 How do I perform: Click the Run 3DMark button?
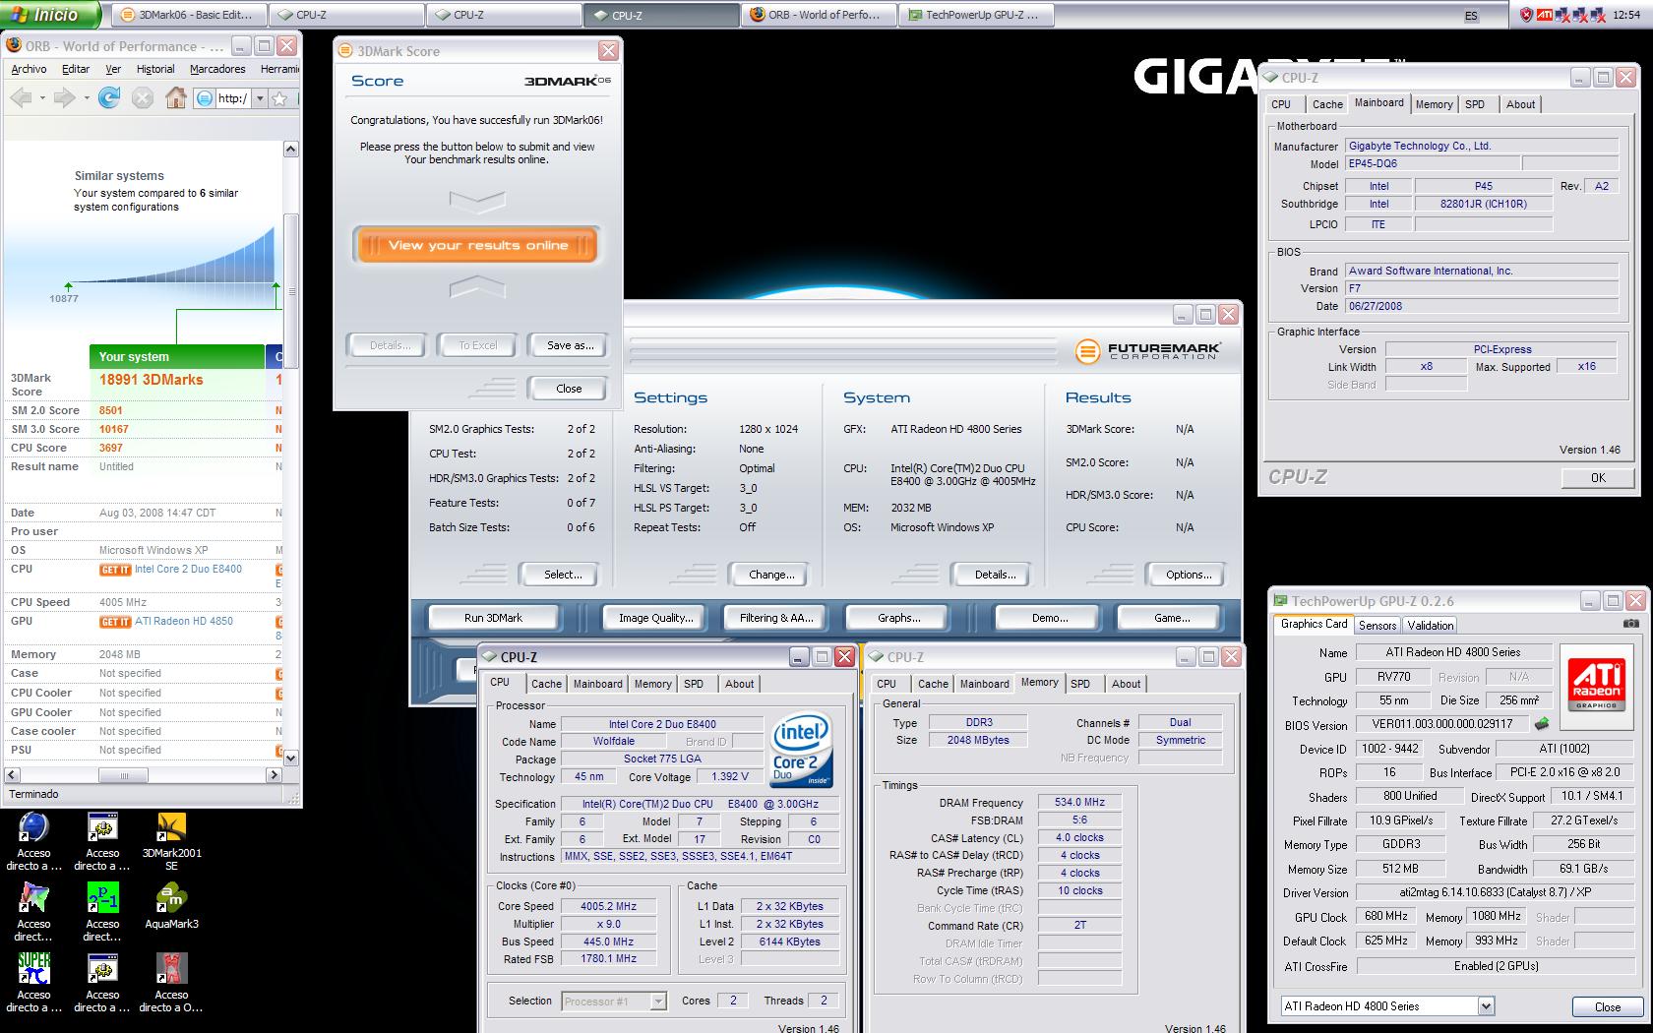pyautogui.click(x=493, y=618)
